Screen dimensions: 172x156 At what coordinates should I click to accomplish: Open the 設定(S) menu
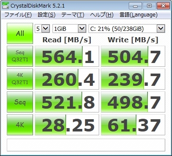(47, 15)
